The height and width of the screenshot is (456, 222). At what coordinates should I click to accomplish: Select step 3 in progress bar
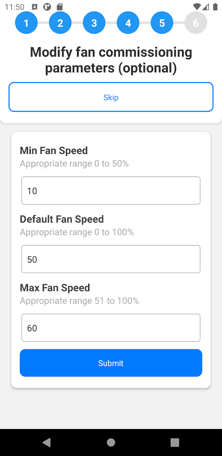94,23
